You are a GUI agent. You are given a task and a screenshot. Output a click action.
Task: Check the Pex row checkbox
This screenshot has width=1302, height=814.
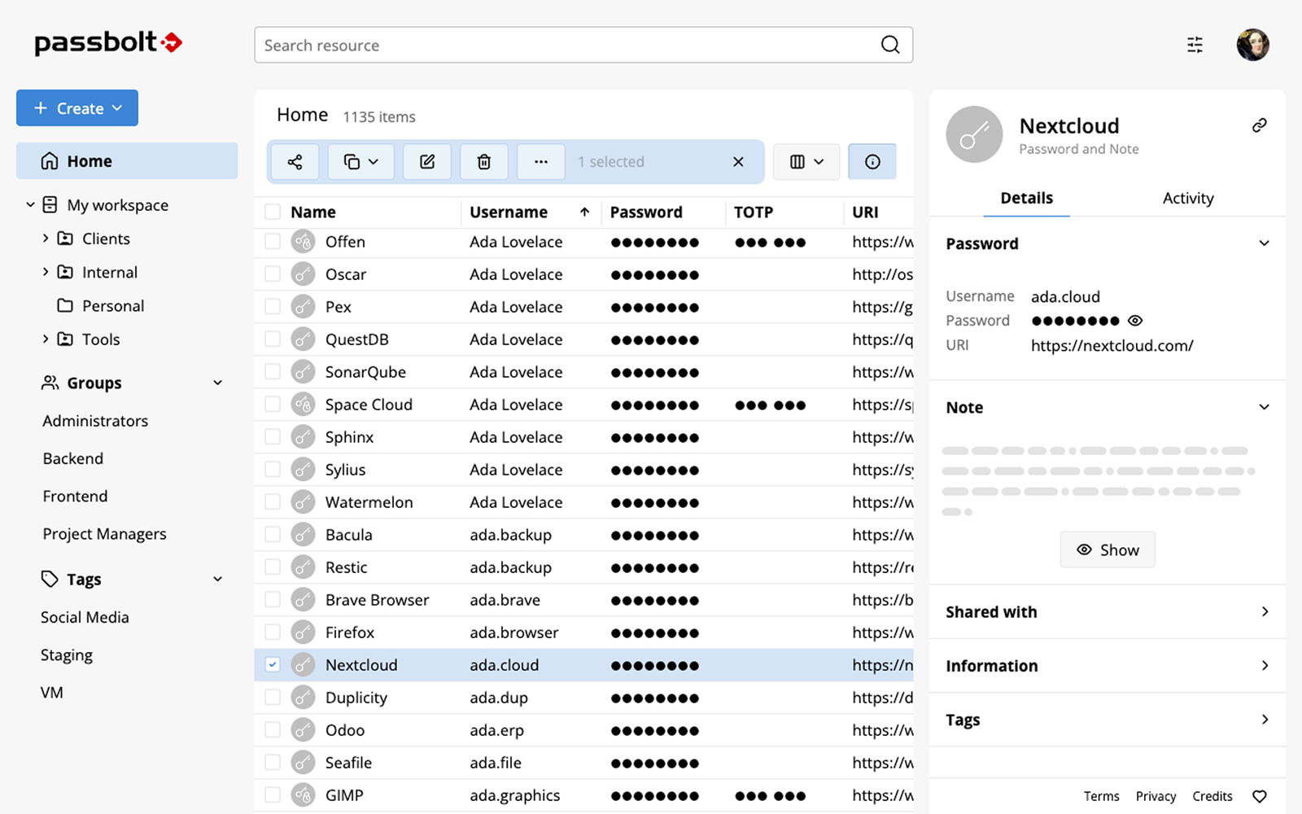point(273,306)
